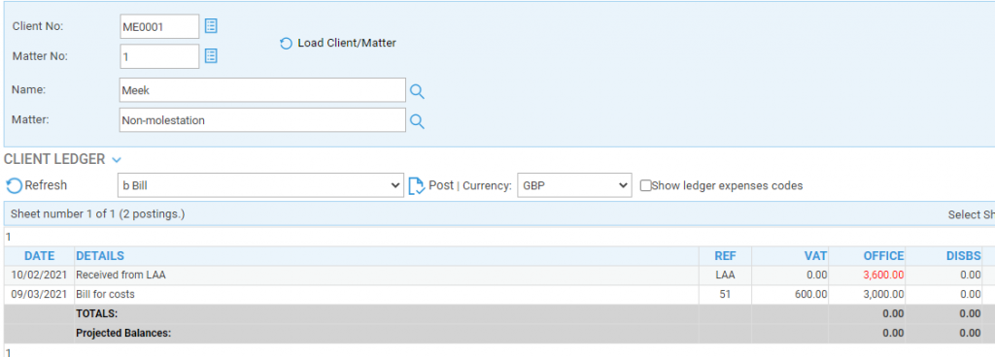Open the Matter No lookup list icon

211,55
